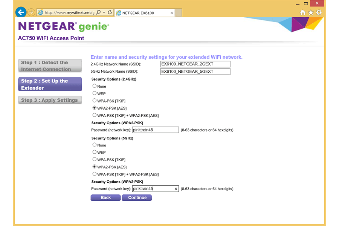Refresh the page with the reload icon

(x=110, y=12)
